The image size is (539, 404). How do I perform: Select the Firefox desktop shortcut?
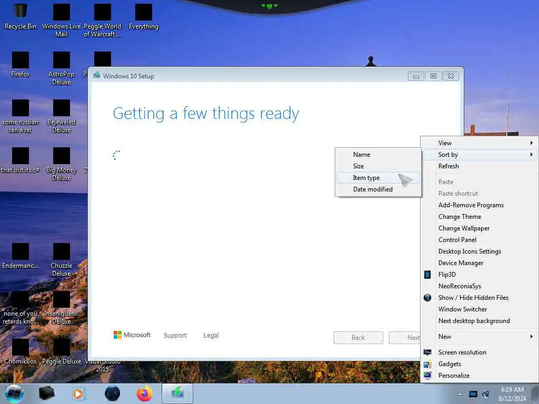(21, 65)
